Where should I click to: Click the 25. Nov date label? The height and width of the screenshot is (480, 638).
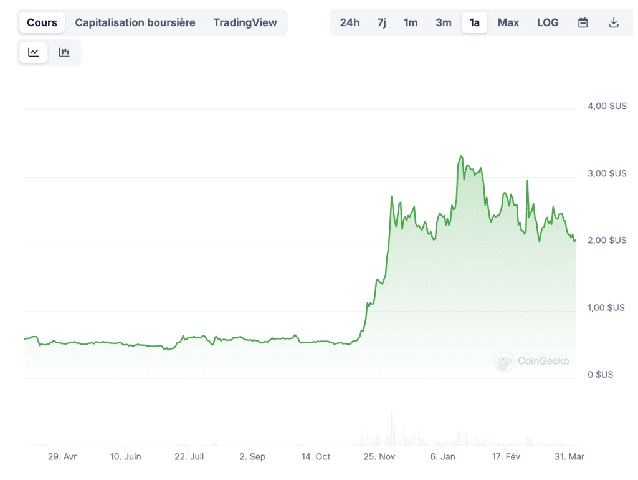(x=380, y=457)
